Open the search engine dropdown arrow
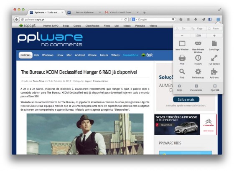Viewport: 234px width, 171px height. [x=136, y=19]
